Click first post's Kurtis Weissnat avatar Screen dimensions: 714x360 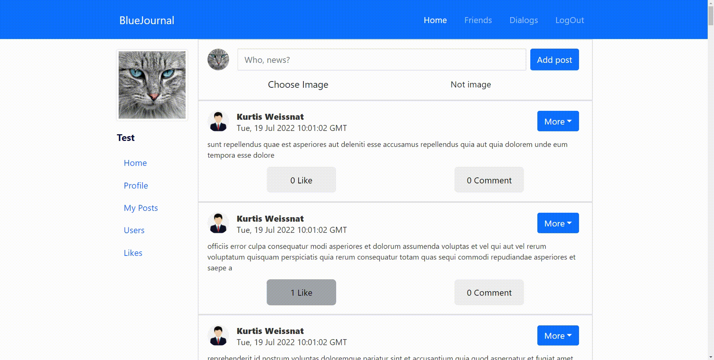point(218,122)
